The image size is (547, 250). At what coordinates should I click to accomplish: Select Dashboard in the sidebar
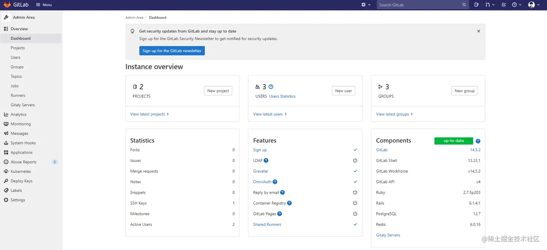point(31,38)
